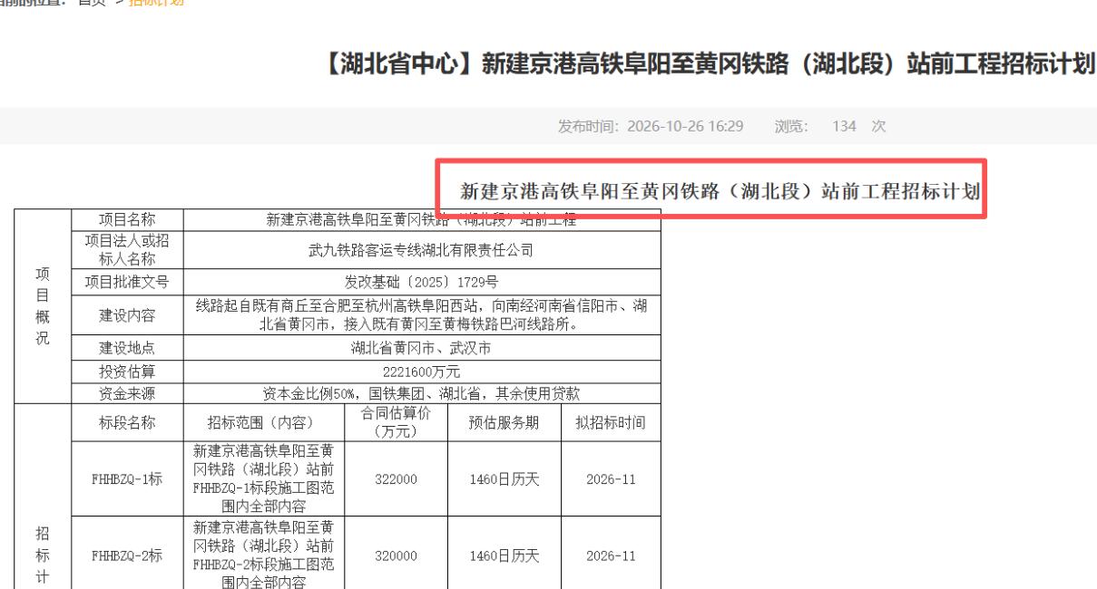The image size is (1097, 589).
Task: Click the 资金来源 label cell
Action: pyautogui.click(x=127, y=393)
